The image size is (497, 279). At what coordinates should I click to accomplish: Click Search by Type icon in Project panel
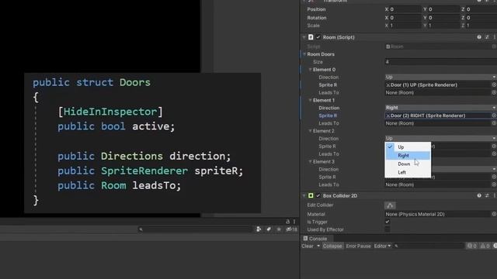point(259,229)
